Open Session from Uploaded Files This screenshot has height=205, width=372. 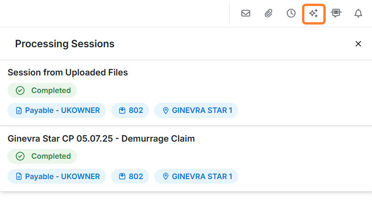[68, 72]
